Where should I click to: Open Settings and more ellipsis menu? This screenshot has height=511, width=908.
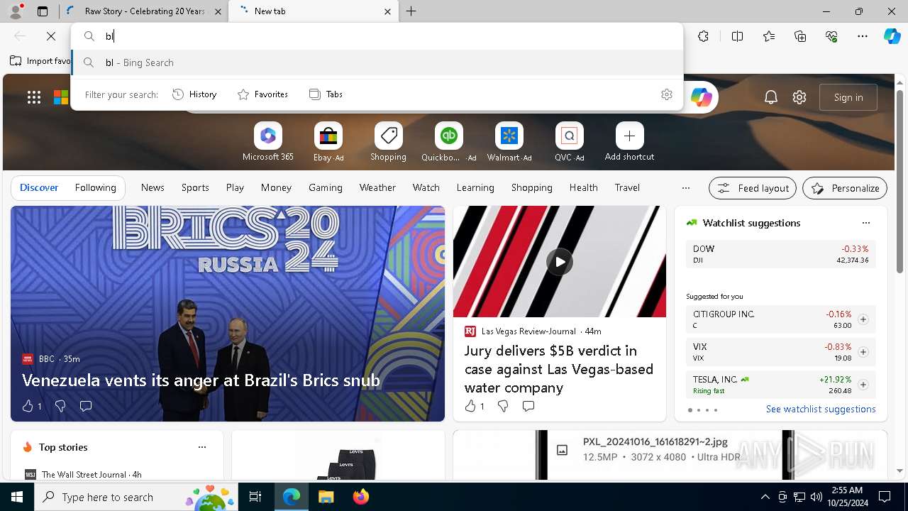click(863, 36)
